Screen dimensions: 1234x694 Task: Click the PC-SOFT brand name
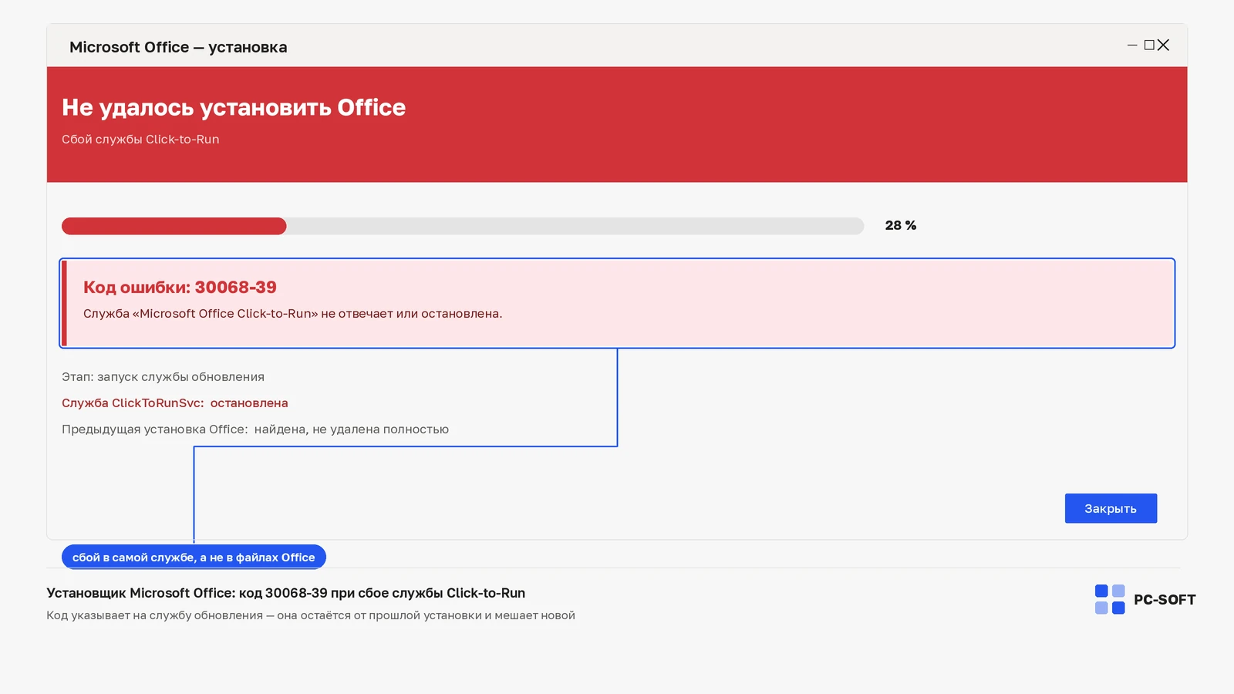(1165, 600)
